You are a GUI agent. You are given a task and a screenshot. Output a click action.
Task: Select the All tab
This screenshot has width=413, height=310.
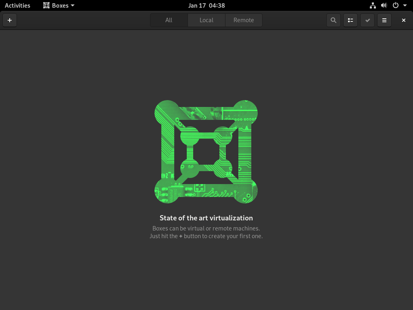point(169,20)
